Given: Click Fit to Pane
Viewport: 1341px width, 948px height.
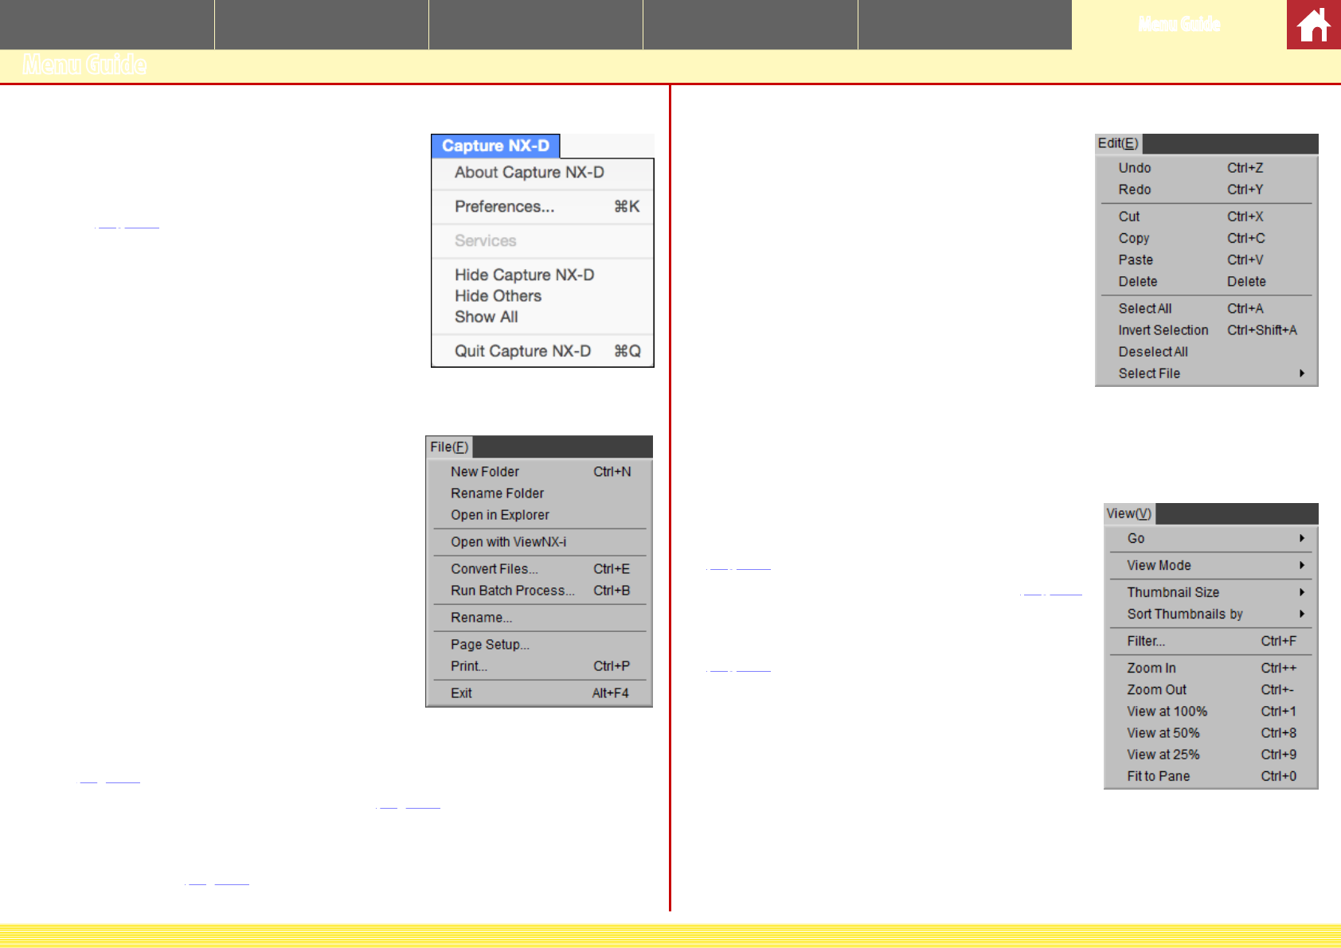Looking at the screenshot, I should (1211, 776).
